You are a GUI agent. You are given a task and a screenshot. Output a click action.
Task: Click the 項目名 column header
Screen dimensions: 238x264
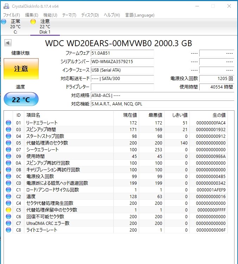(x=69, y=115)
